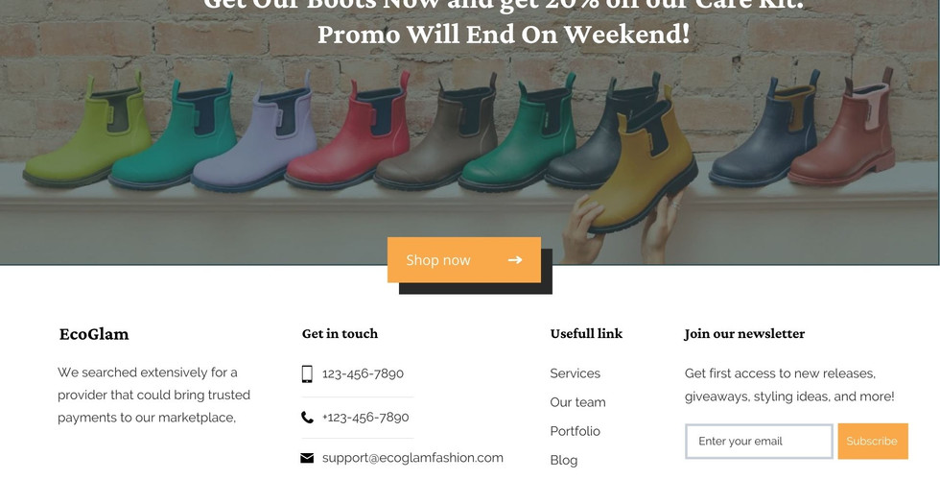This screenshot has width=940, height=480.
Task: Open the Portfolio footer link
Action: coord(575,431)
